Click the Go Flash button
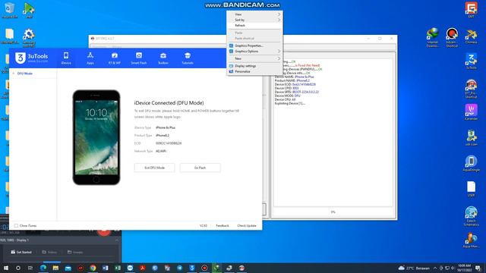 coord(200,168)
